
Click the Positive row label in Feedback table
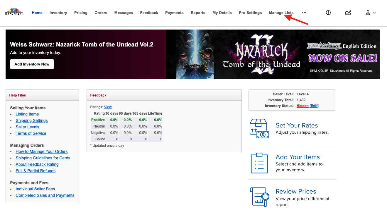[x=98, y=120]
